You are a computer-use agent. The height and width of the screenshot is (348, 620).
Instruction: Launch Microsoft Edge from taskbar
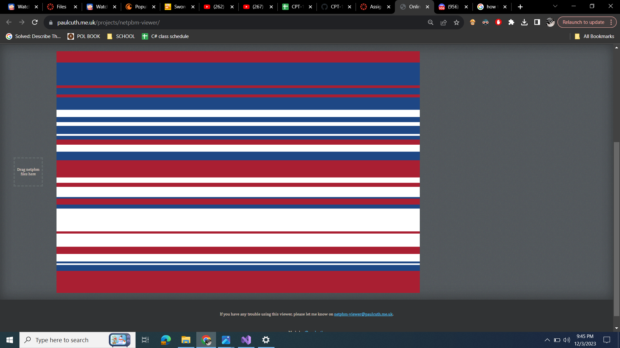(166, 340)
